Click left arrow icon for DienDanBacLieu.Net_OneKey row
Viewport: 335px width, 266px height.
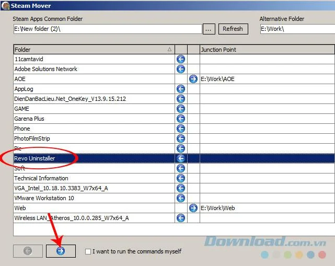(181, 99)
